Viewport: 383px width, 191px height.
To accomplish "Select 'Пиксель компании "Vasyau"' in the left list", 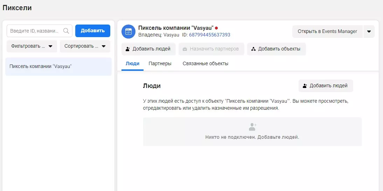I will coord(58,67).
